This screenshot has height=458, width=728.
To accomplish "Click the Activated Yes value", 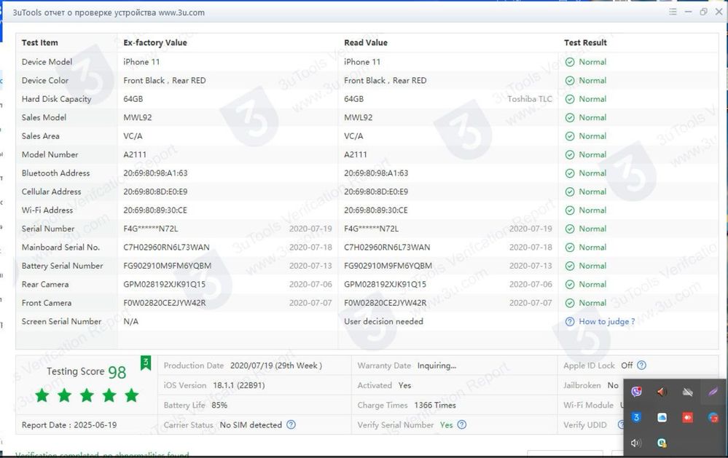I will [x=404, y=385].
